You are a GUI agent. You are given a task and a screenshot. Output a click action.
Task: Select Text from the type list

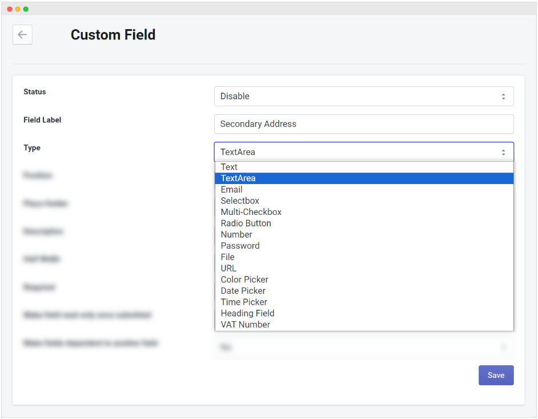(229, 167)
